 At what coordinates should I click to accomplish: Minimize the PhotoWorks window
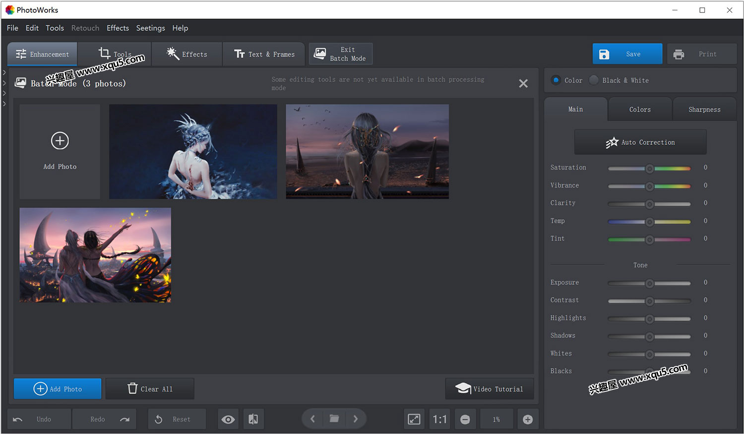pyautogui.click(x=675, y=10)
